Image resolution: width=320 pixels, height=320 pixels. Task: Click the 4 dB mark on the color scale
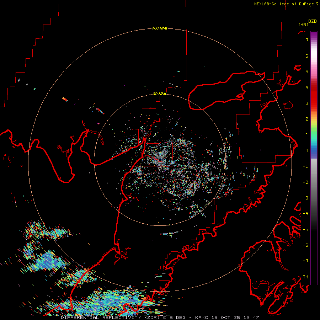[x=307, y=87]
